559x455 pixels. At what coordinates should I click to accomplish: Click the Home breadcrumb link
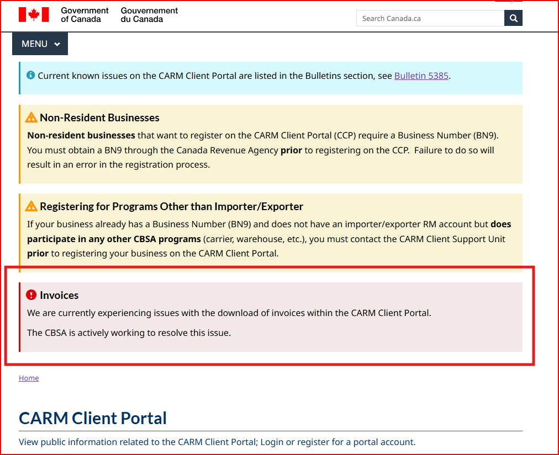coord(29,378)
